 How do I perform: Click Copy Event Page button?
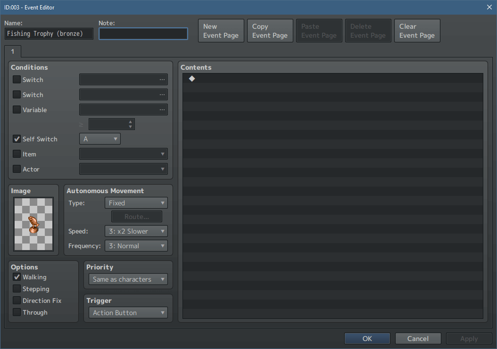coord(270,31)
